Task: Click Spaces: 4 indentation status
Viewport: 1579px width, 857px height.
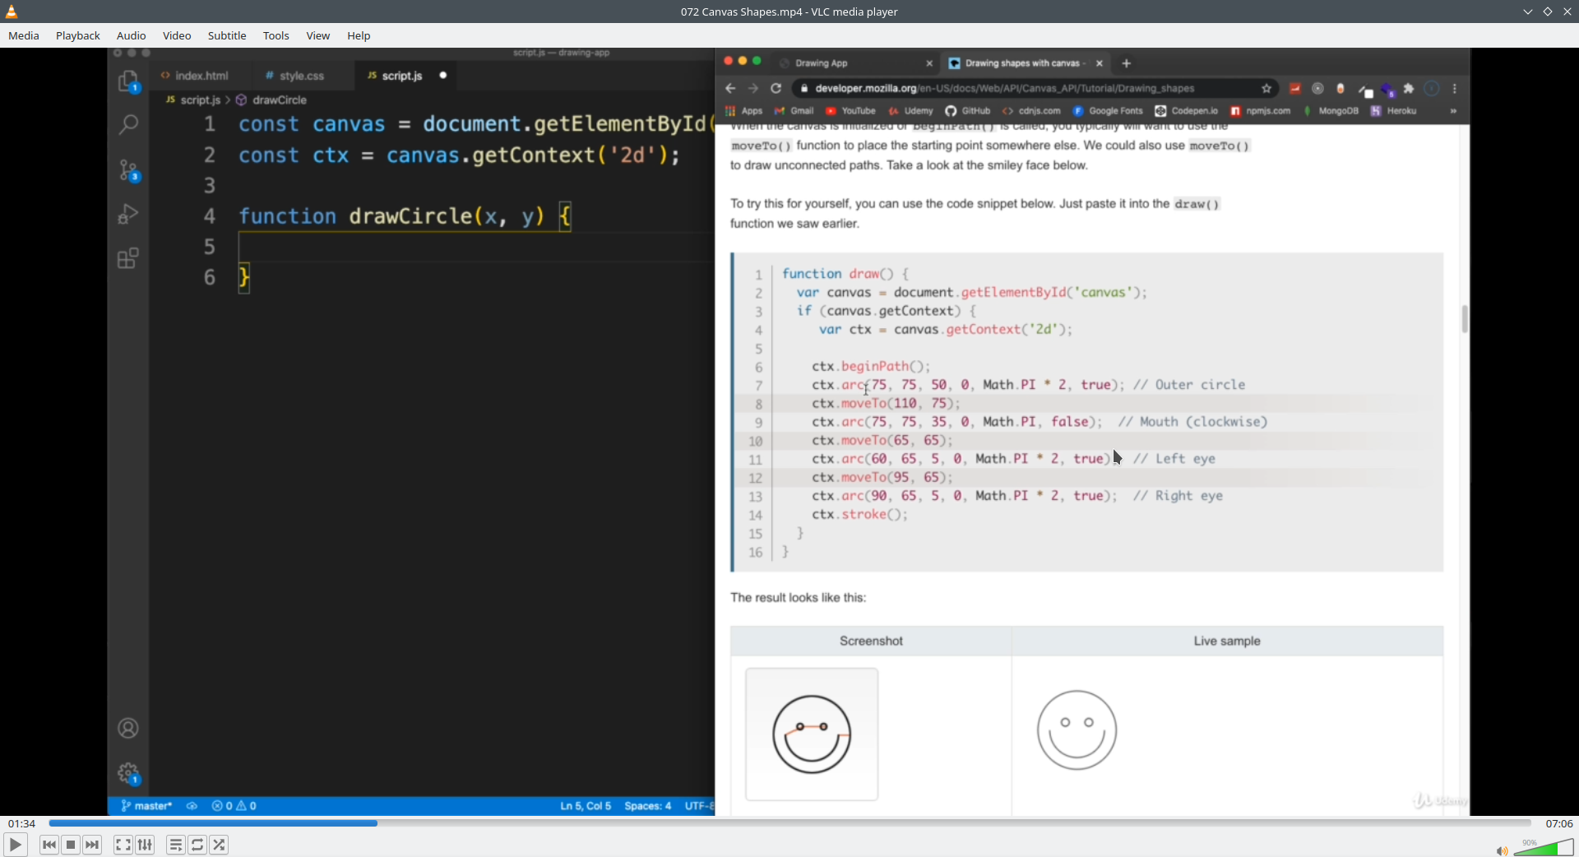Action: coord(648,806)
